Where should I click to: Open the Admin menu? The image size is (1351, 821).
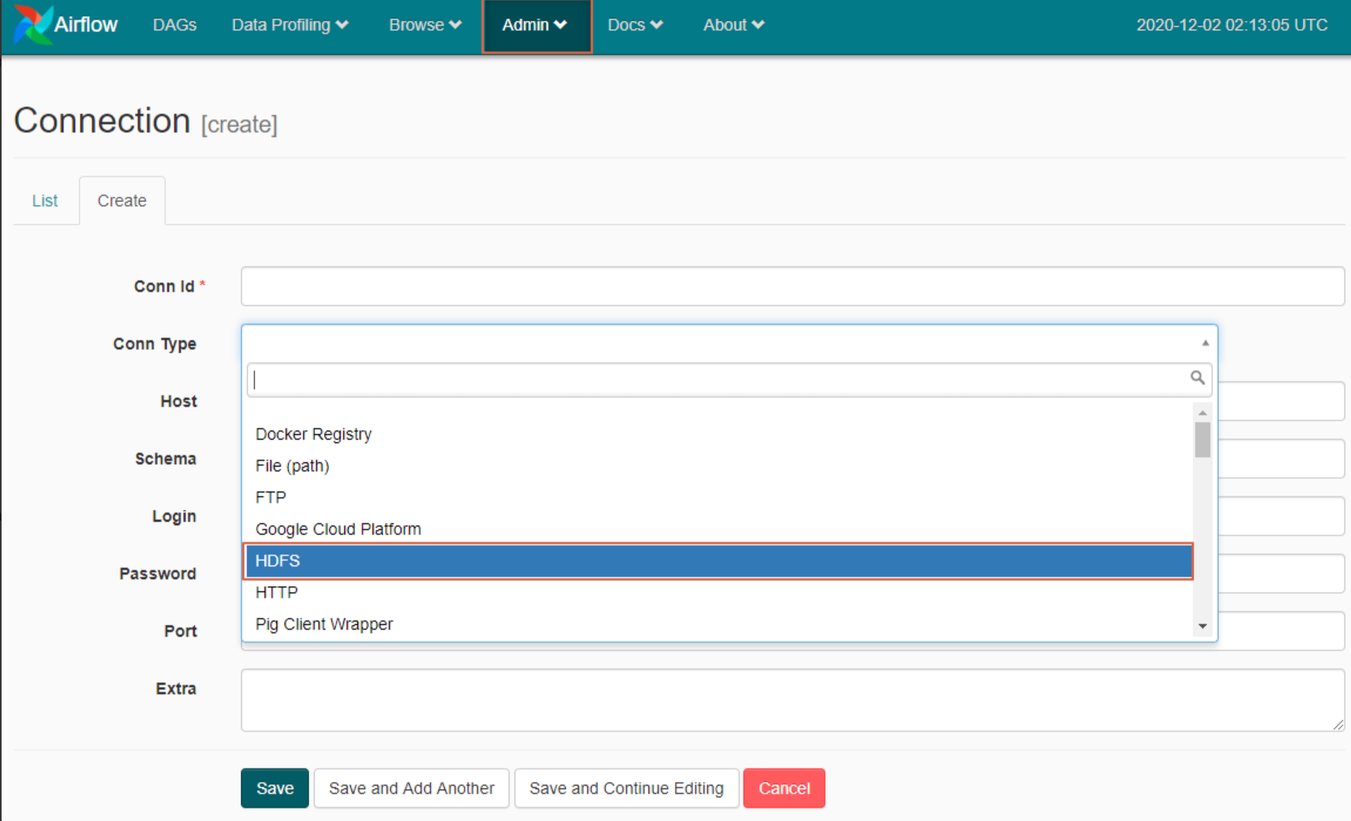[535, 25]
